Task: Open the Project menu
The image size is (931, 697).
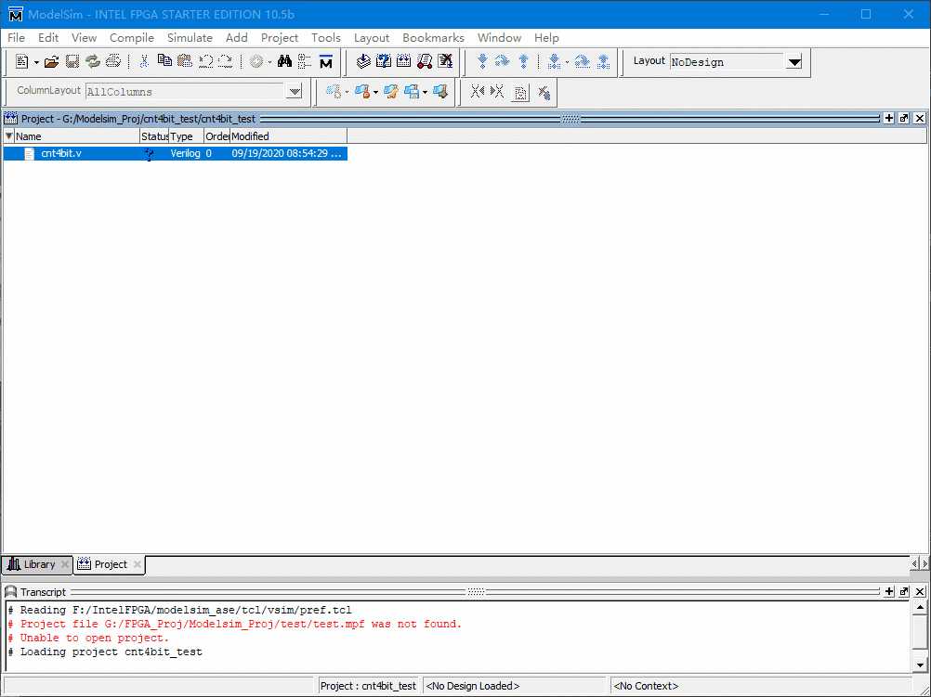Action: [x=280, y=37]
